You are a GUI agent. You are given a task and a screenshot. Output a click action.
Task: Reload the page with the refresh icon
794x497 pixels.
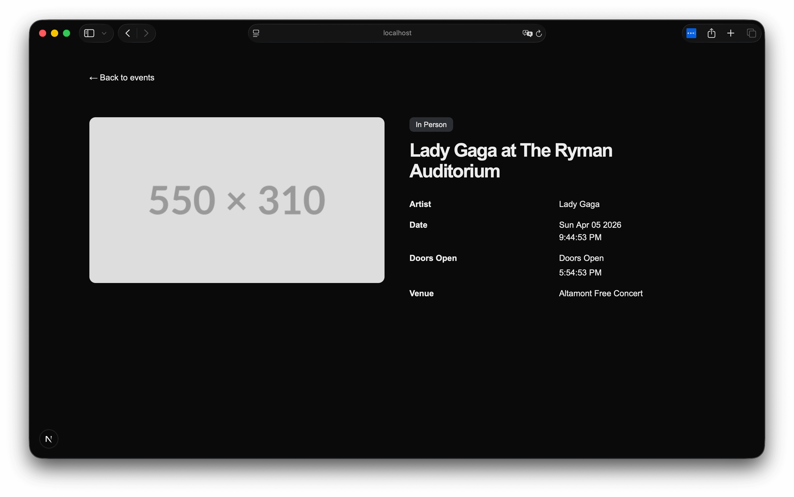click(539, 33)
